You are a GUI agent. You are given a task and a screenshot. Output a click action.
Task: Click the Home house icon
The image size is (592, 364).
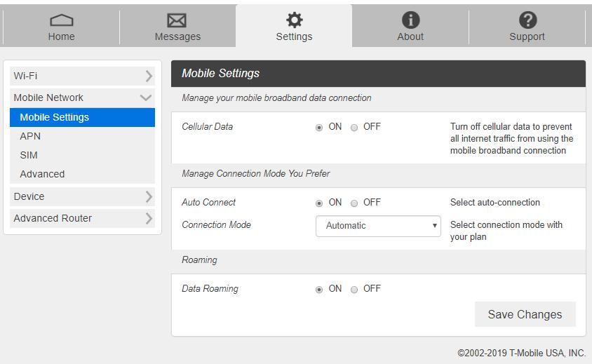62,20
